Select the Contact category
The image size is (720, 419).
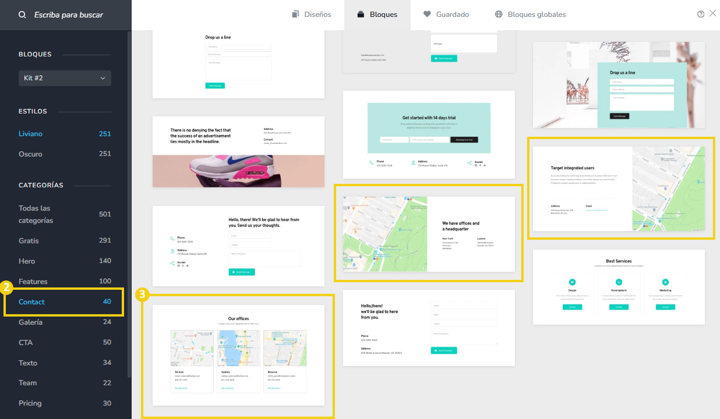31,302
